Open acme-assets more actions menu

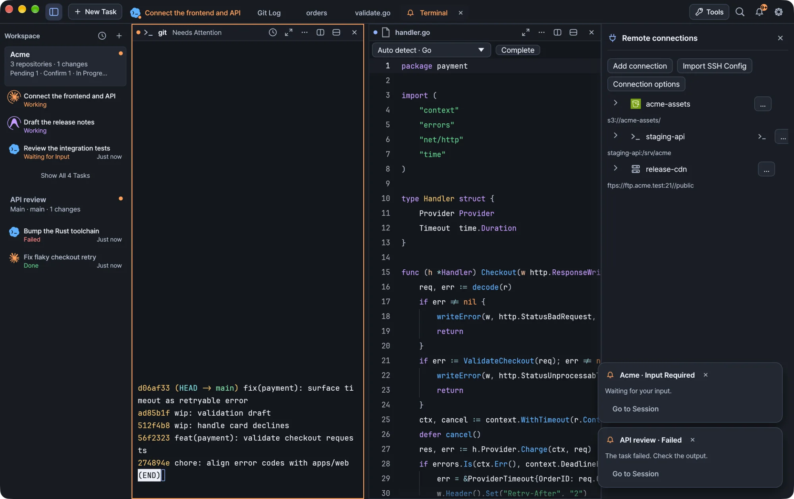pos(763,104)
